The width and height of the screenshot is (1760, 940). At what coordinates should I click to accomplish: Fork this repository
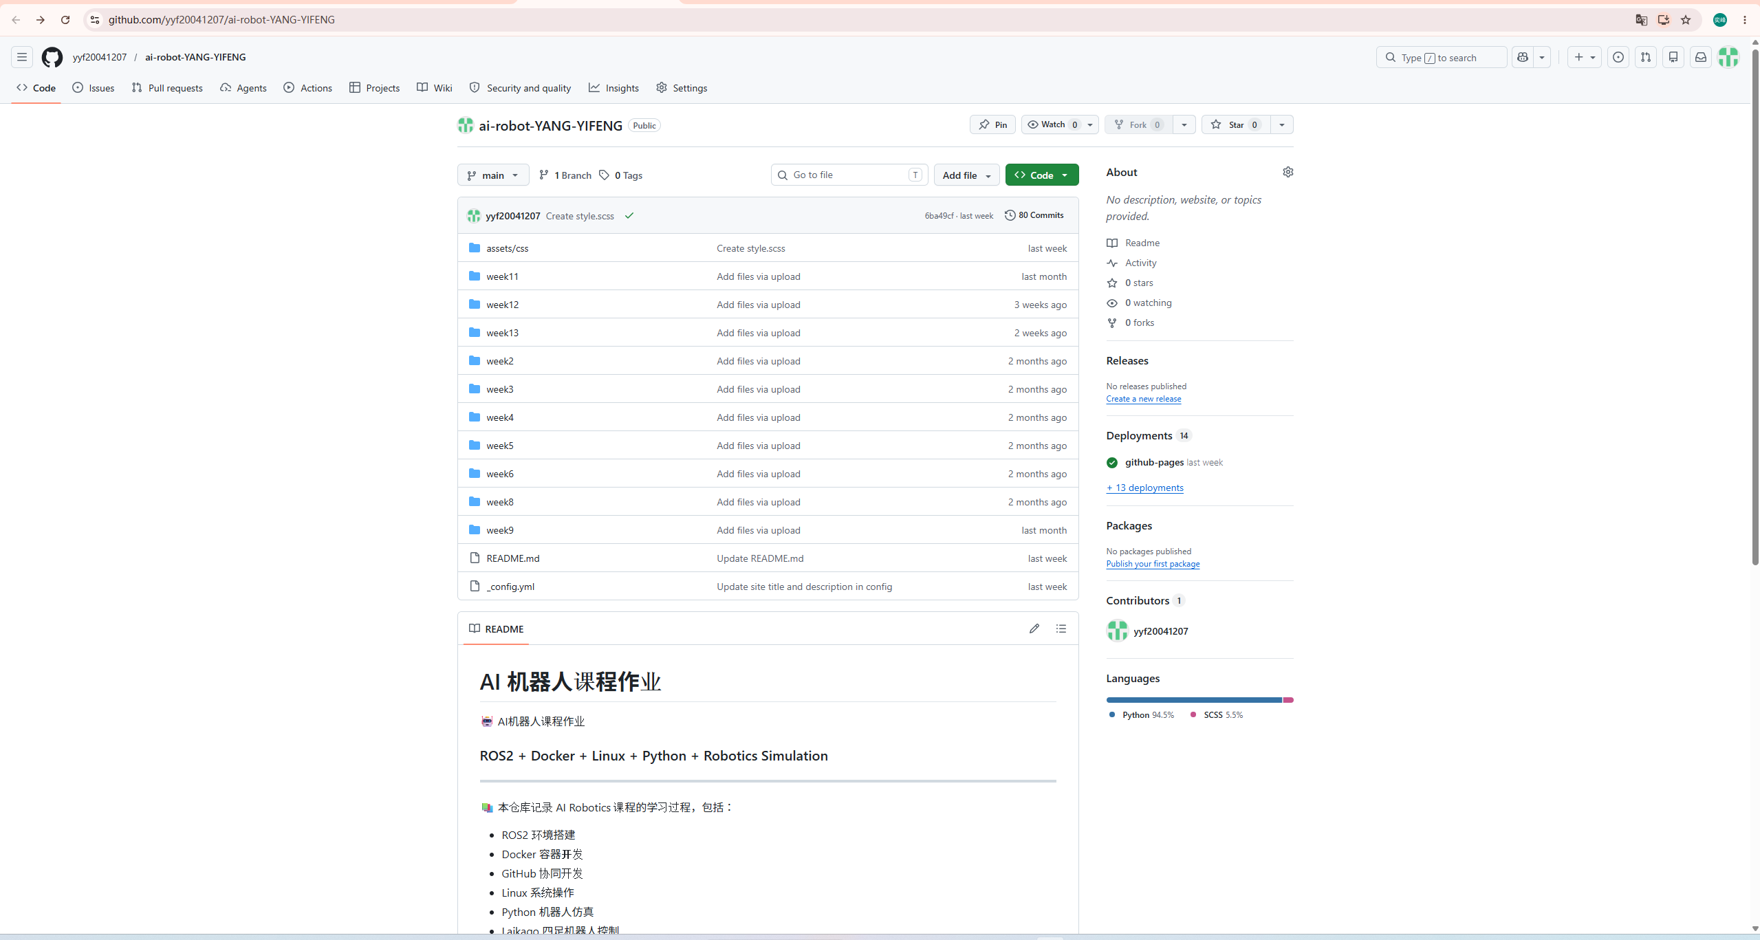click(x=1139, y=124)
